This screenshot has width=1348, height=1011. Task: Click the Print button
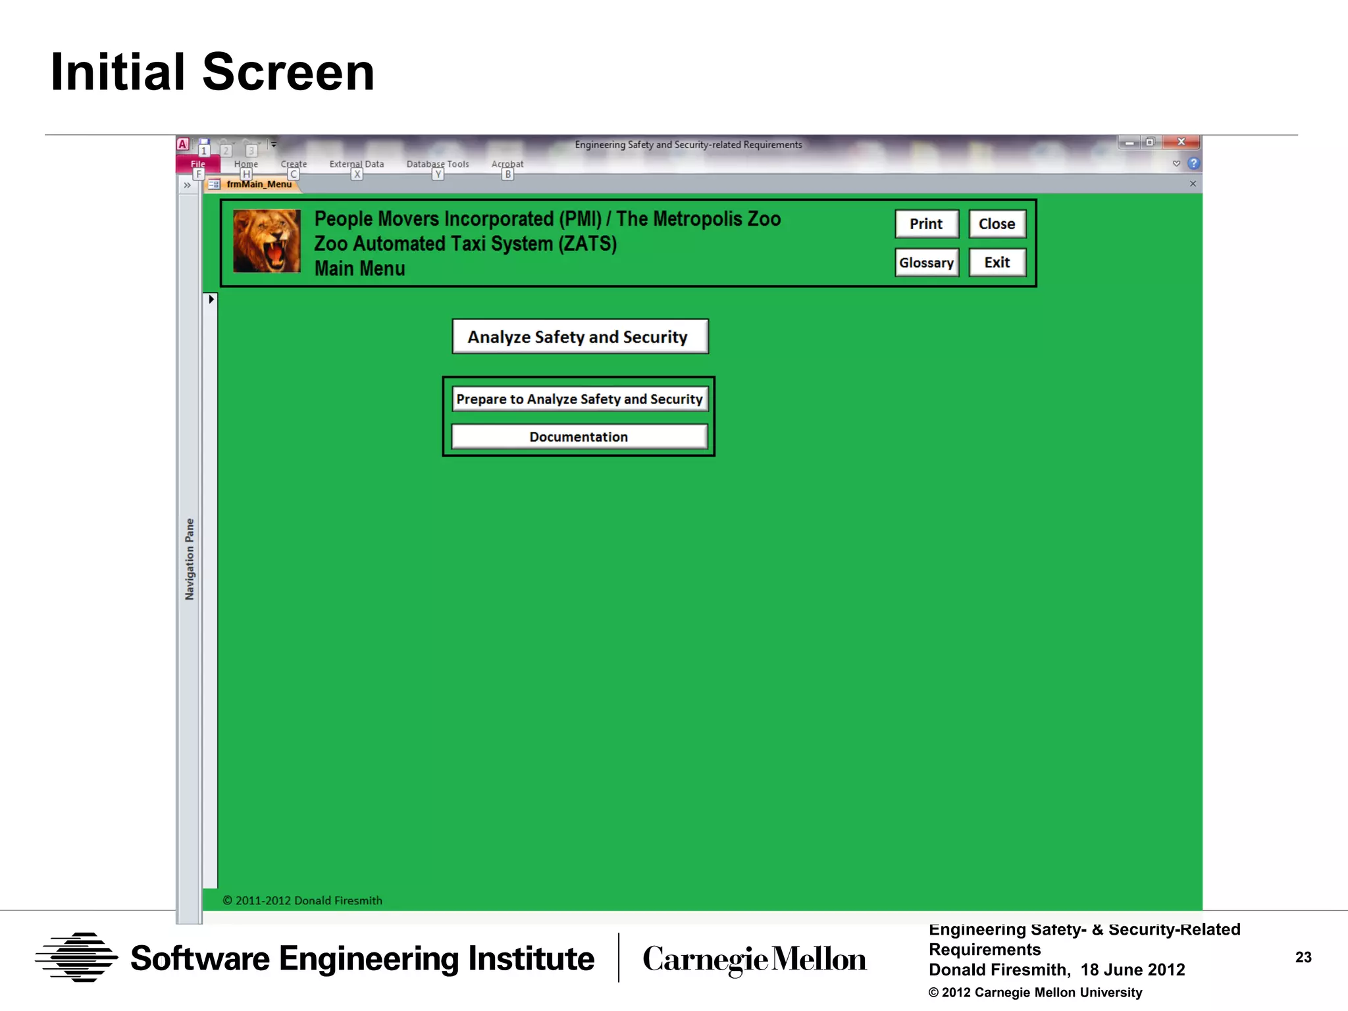click(926, 224)
